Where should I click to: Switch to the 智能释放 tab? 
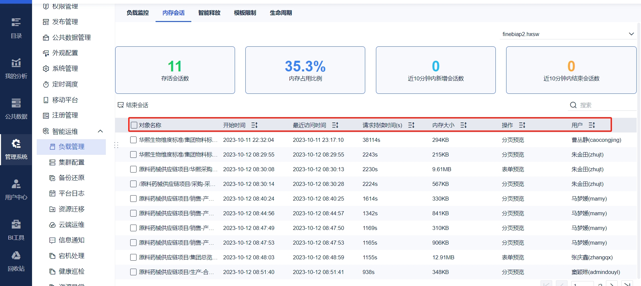[209, 13]
